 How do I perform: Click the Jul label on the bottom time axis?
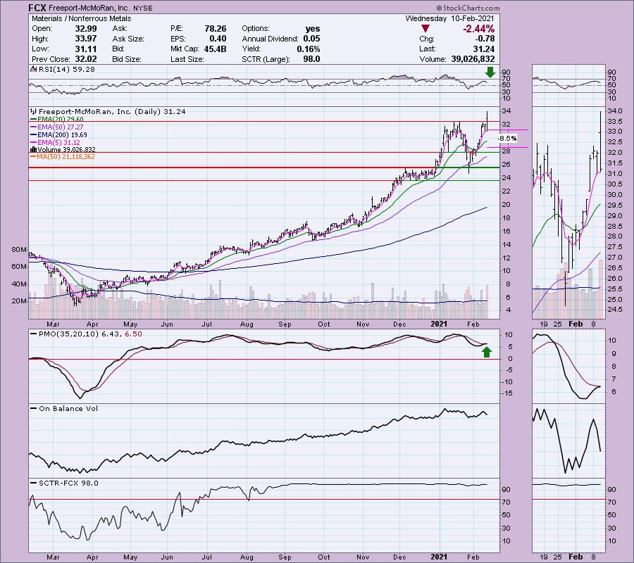(206, 557)
